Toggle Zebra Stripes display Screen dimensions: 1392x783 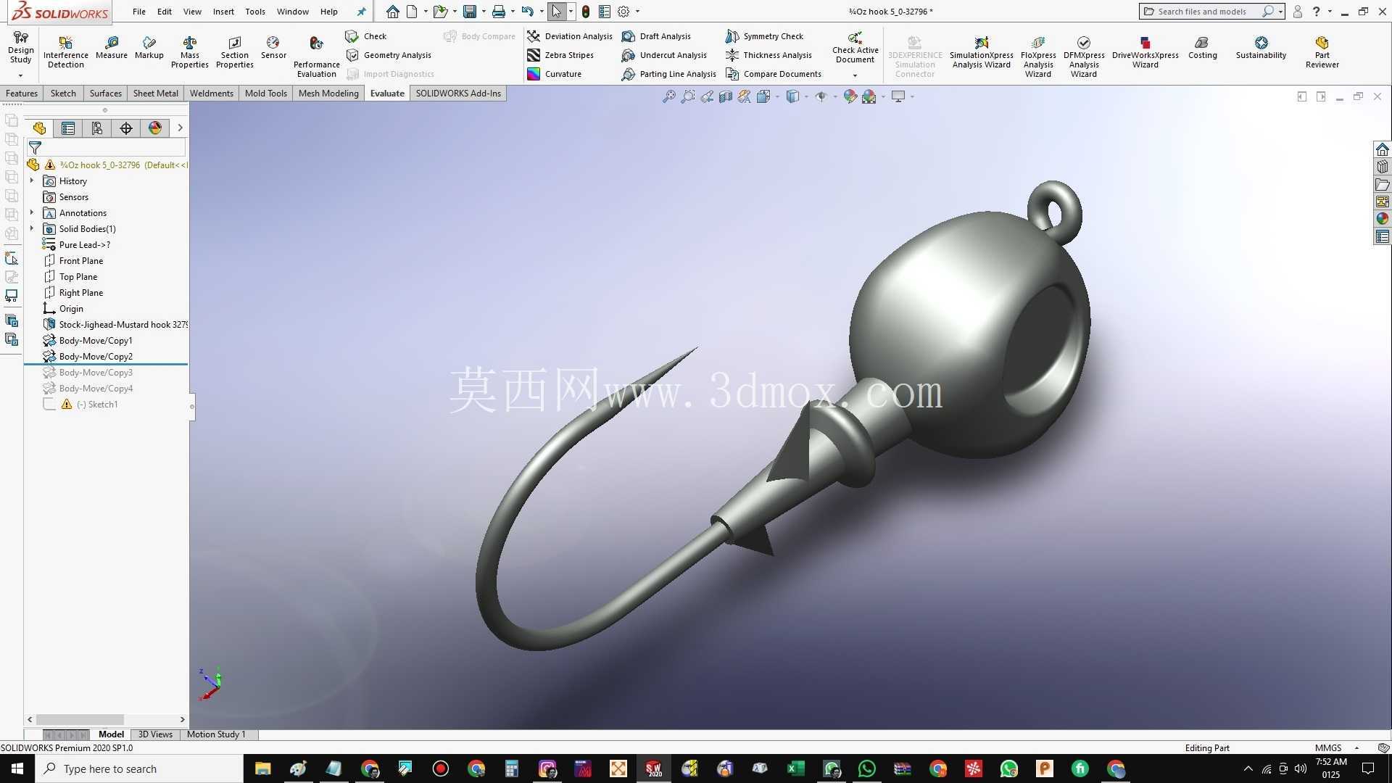click(x=560, y=55)
